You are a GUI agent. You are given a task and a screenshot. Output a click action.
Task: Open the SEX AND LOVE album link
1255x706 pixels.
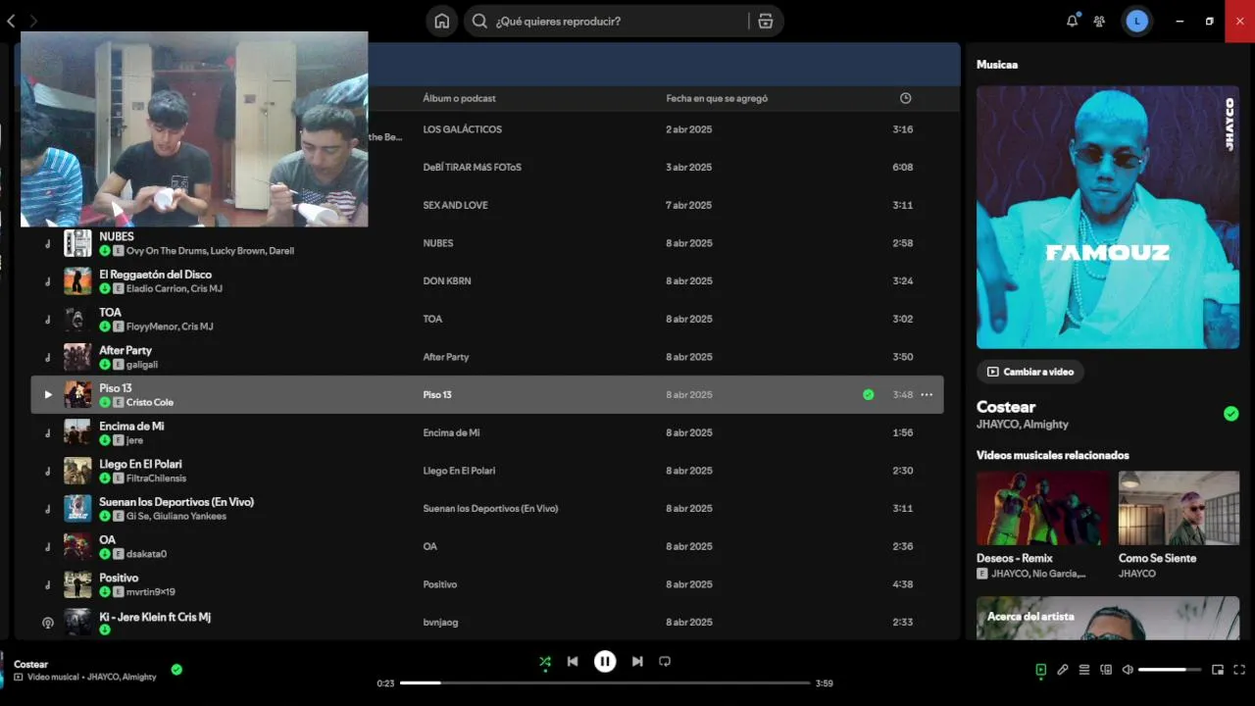(455, 205)
